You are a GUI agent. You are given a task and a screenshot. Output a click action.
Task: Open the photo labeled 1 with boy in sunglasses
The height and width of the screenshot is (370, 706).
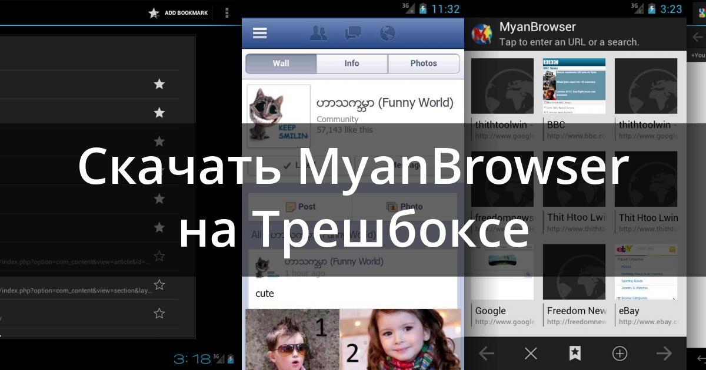[x=292, y=339]
